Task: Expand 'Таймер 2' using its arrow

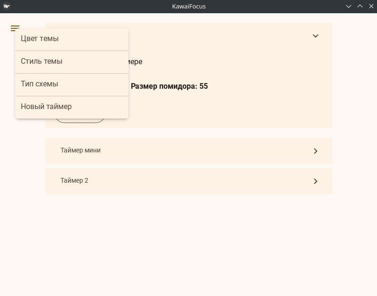Action: [x=315, y=181]
